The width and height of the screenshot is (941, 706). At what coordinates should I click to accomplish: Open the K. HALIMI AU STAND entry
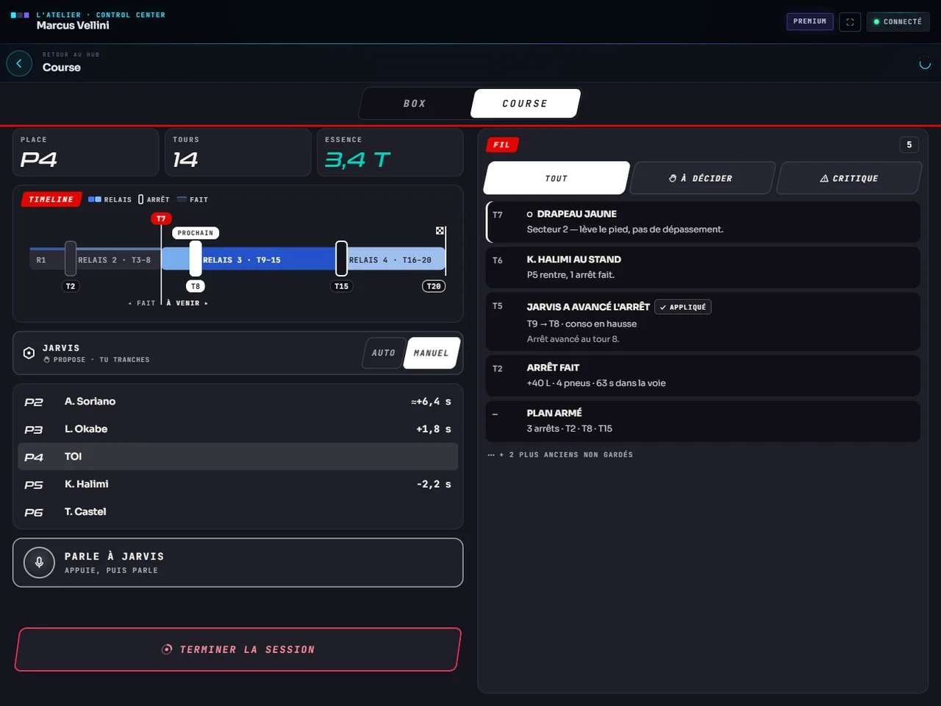pos(704,268)
